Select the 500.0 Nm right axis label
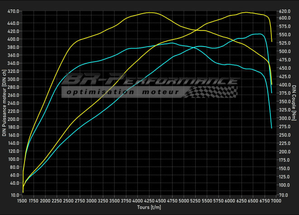The height and width of the screenshot is (215, 299). pyautogui.click(x=285, y=51)
